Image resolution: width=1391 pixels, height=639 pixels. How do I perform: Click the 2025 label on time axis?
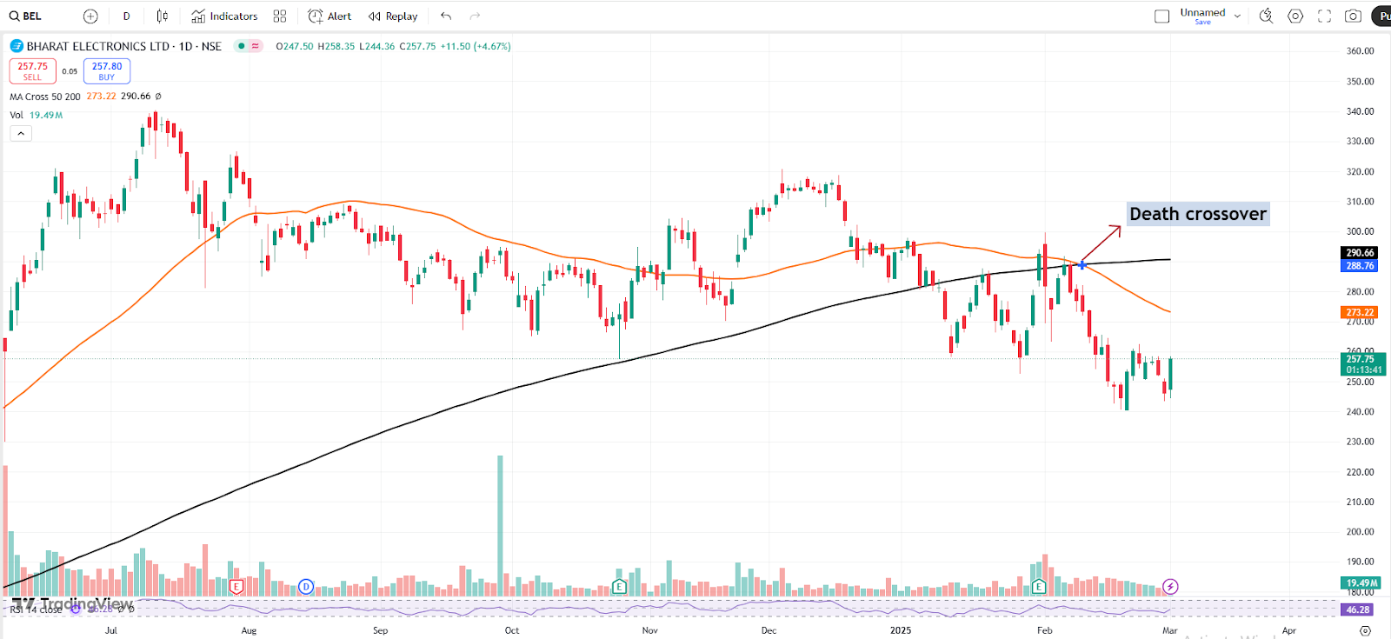[x=901, y=630]
